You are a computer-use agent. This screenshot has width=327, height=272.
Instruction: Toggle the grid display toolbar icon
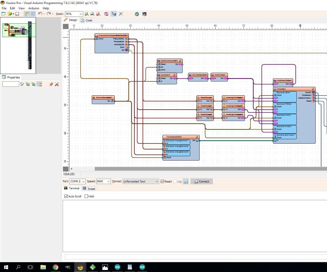[33, 14]
